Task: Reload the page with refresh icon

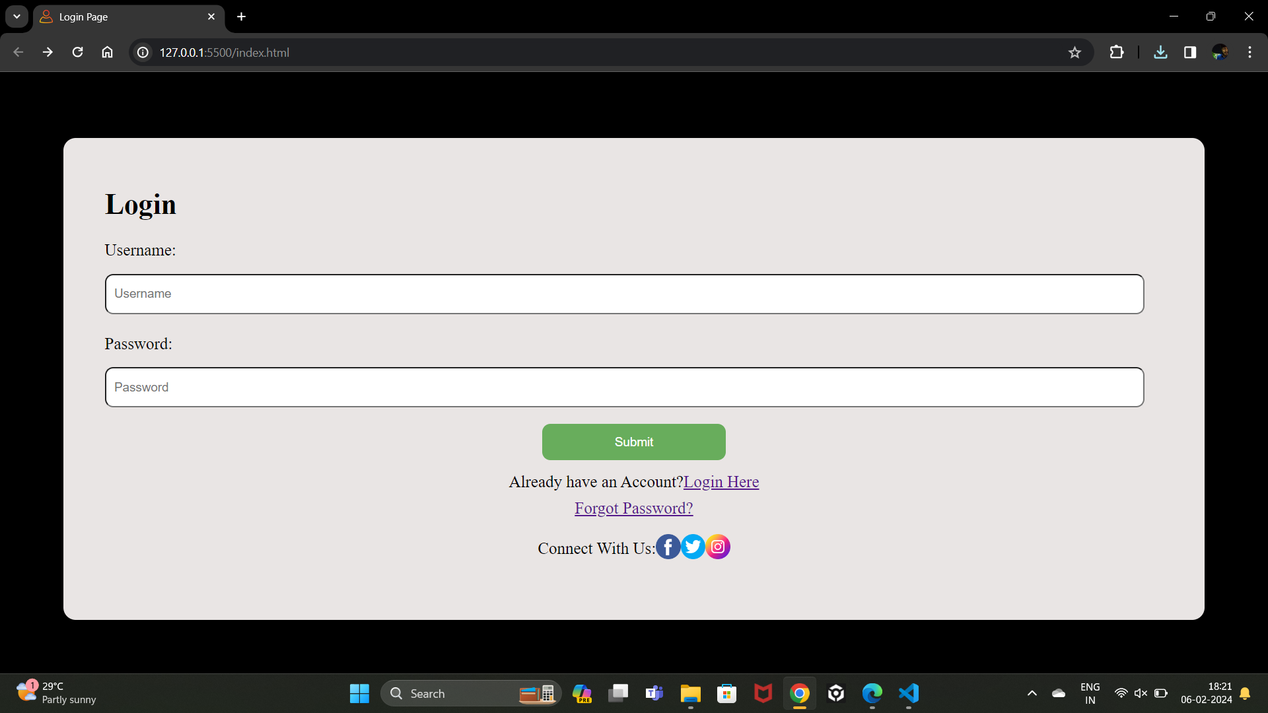Action: pos(77,52)
